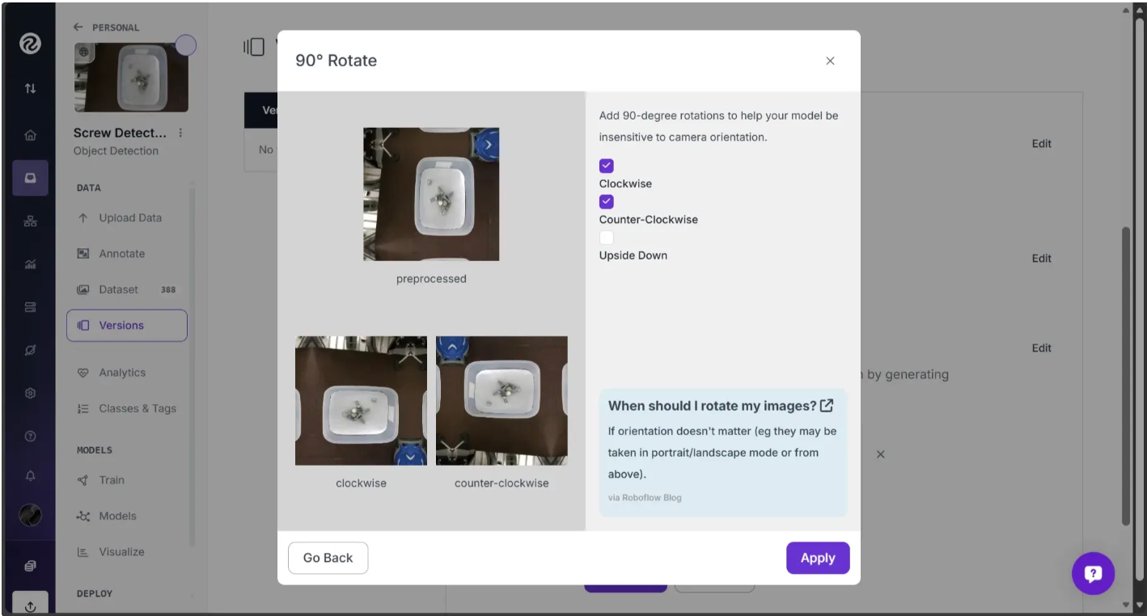Select the Classes & Tags menu item
Screen dimensions: 1147x616
click(137, 408)
